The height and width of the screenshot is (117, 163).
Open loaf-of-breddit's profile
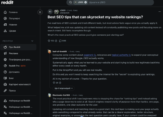[60, 51]
